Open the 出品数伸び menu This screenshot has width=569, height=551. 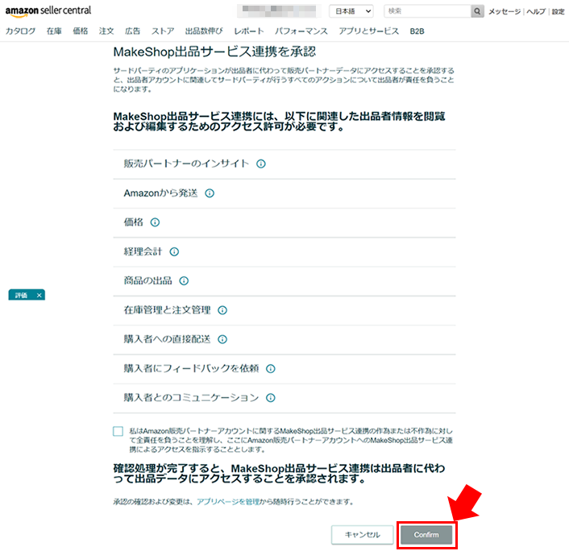click(204, 31)
